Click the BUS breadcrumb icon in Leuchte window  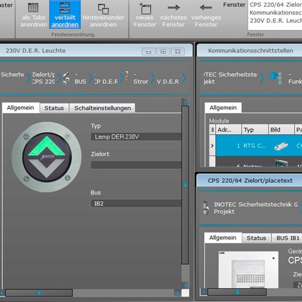pyautogui.click(x=66, y=78)
